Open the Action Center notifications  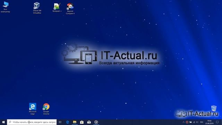217,122
